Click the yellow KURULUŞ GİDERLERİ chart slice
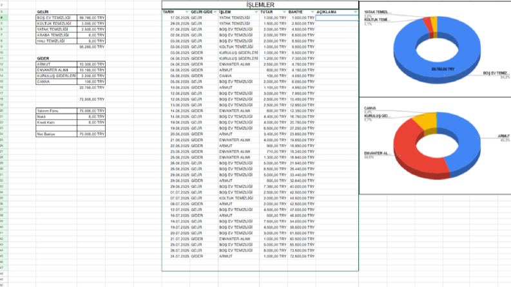The width and height of the screenshot is (511, 287). pyautogui.click(x=425, y=121)
